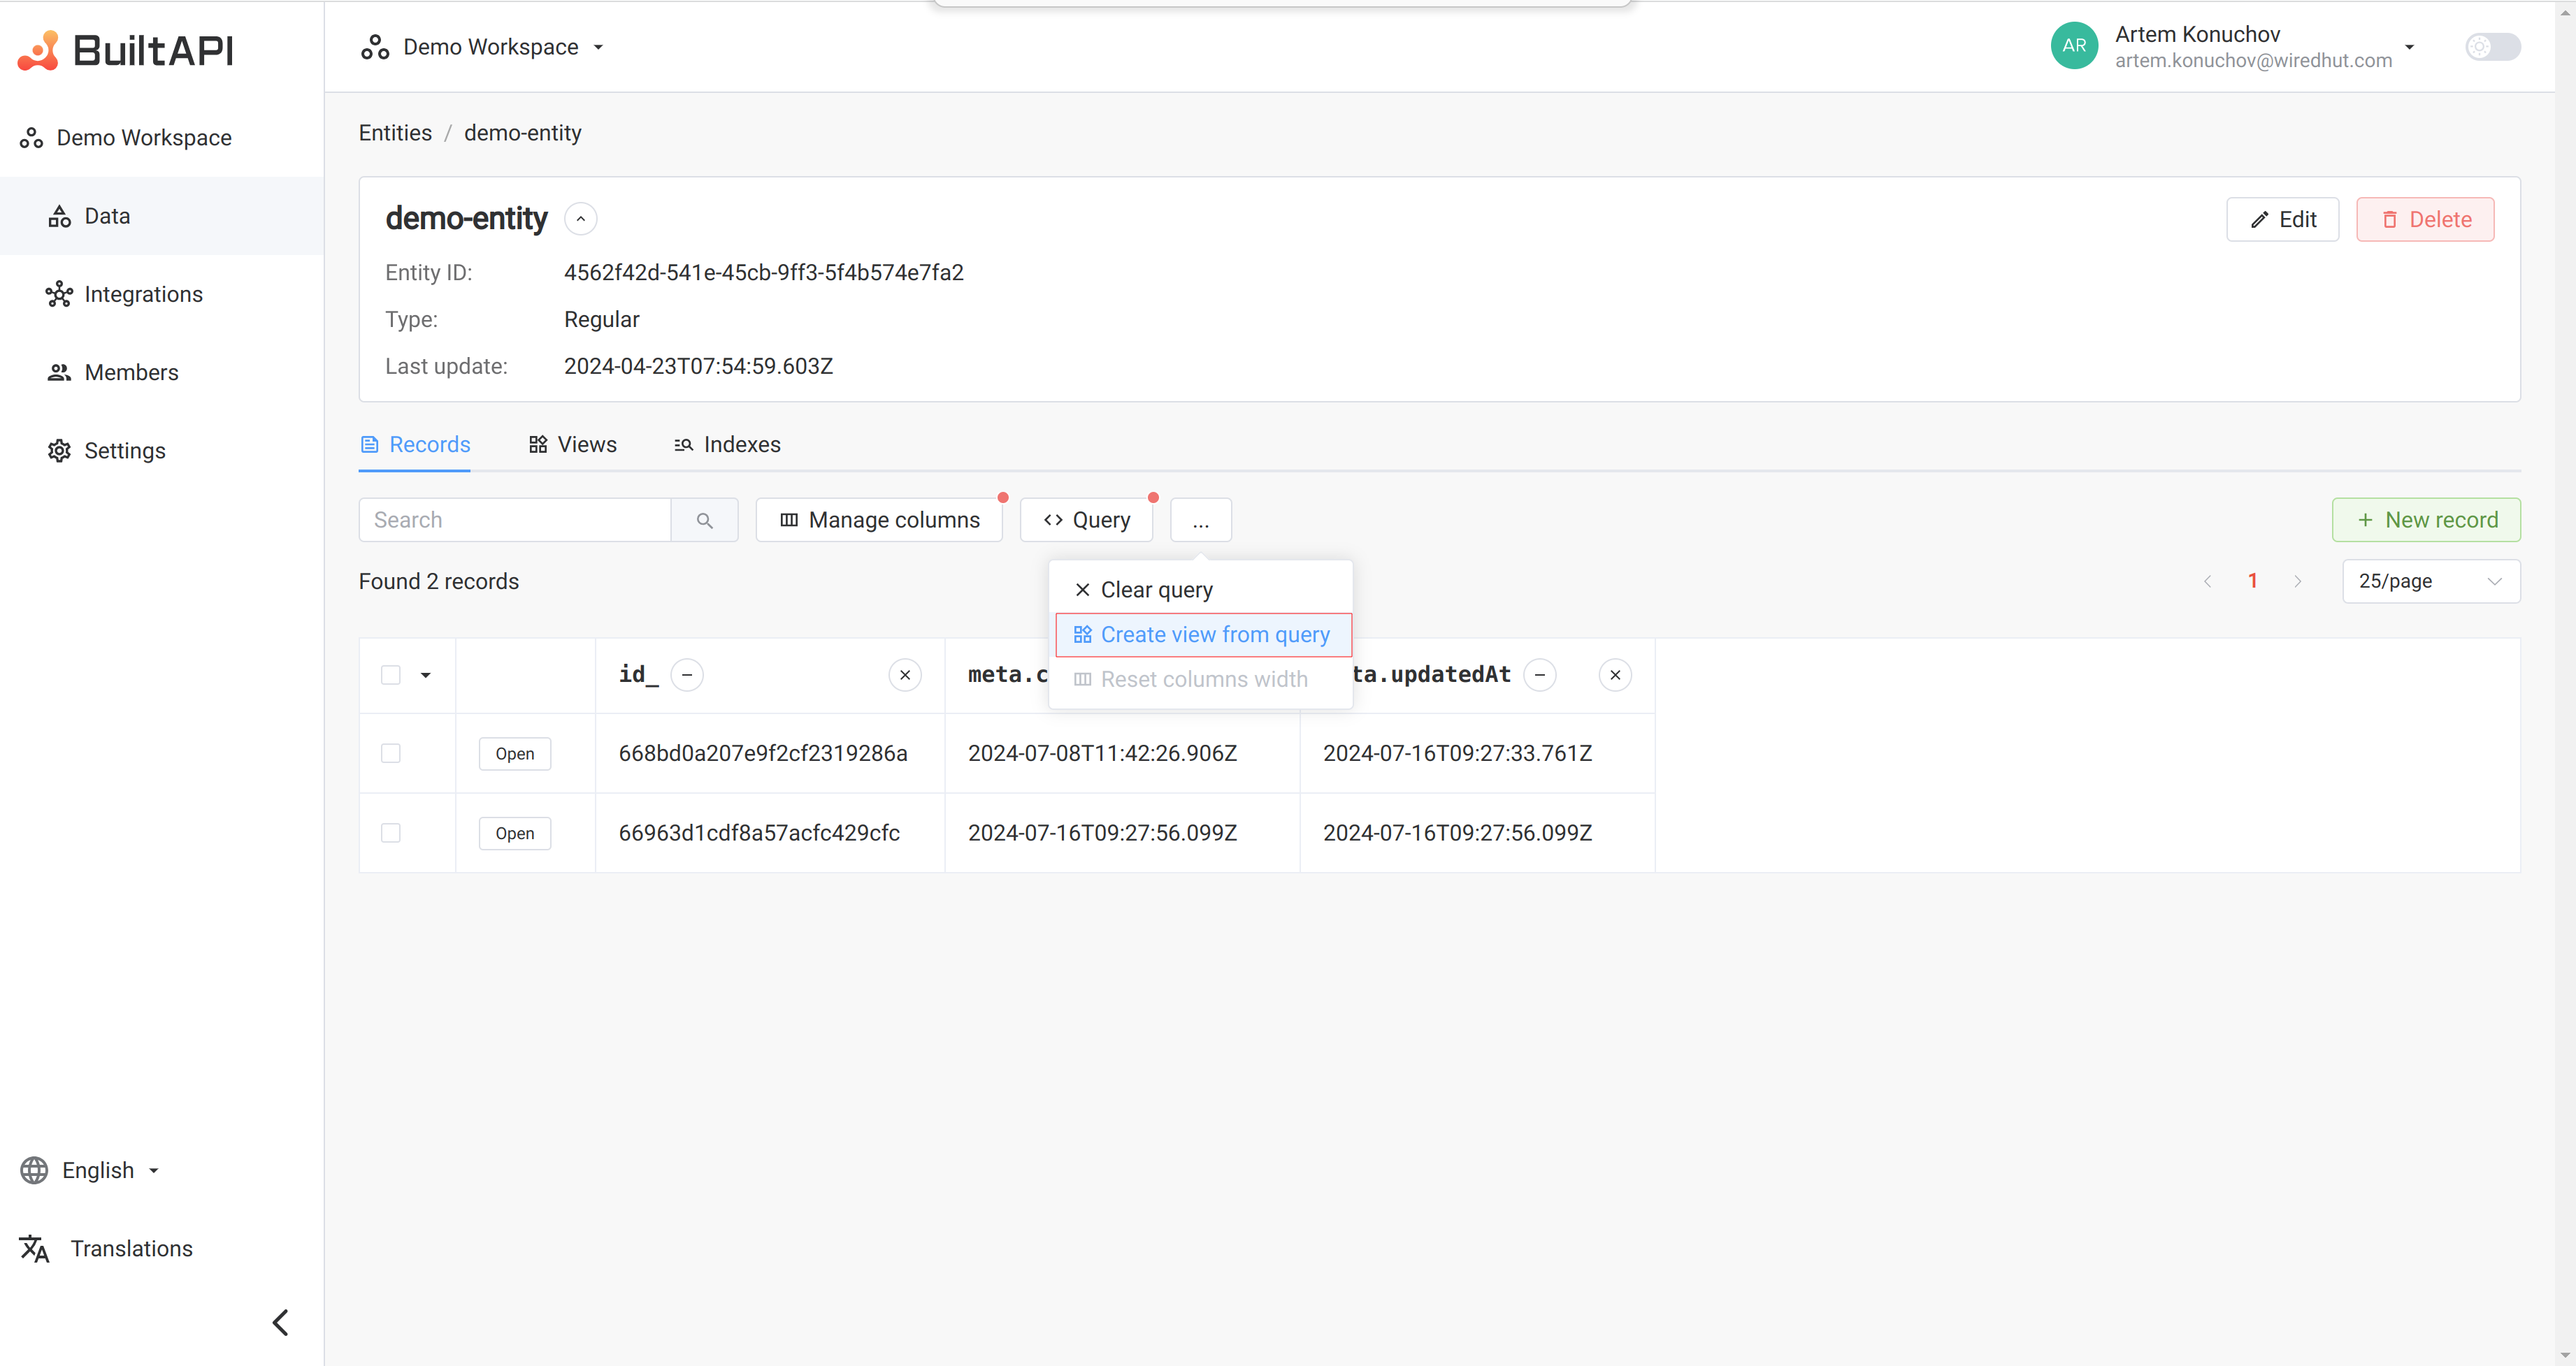Click the vertical page scrollbar
2576x1366 pixels.
tap(2566, 683)
